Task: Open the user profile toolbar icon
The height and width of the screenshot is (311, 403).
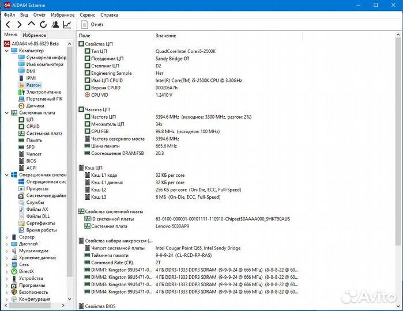Action: [x=55, y=24]
